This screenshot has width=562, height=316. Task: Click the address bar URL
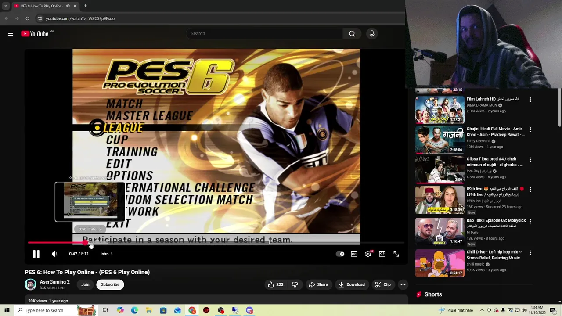click(x=80, y=18)
